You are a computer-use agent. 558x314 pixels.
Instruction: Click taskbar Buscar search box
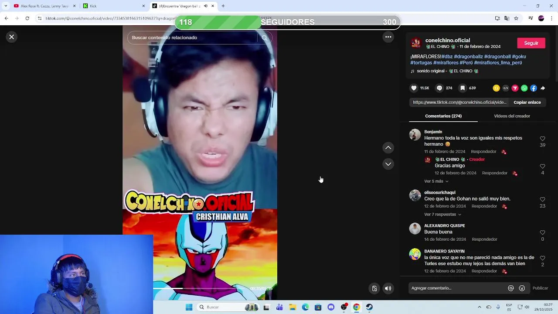tap(228, 307)
